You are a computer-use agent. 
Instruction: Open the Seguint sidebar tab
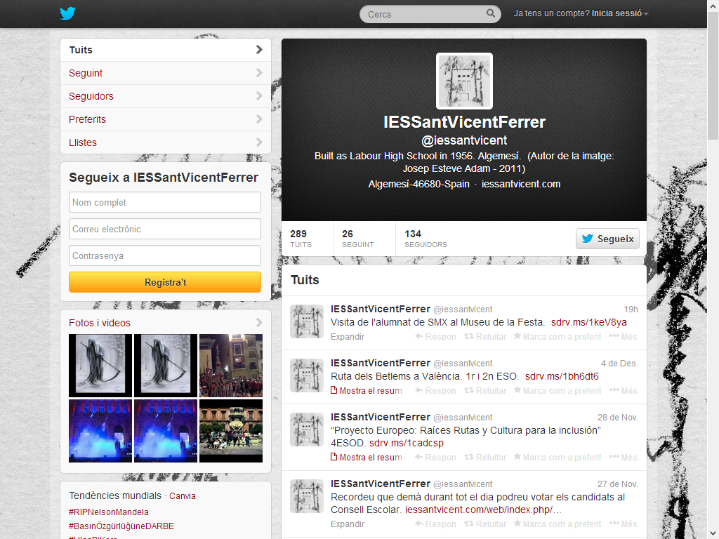(166, 73)
